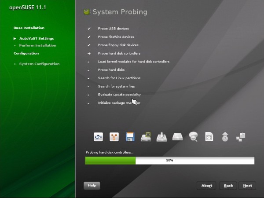The image size is (264, 198).
Task: Click the arrow beside Probe hard disk controllers
Action: coord(89,53)
